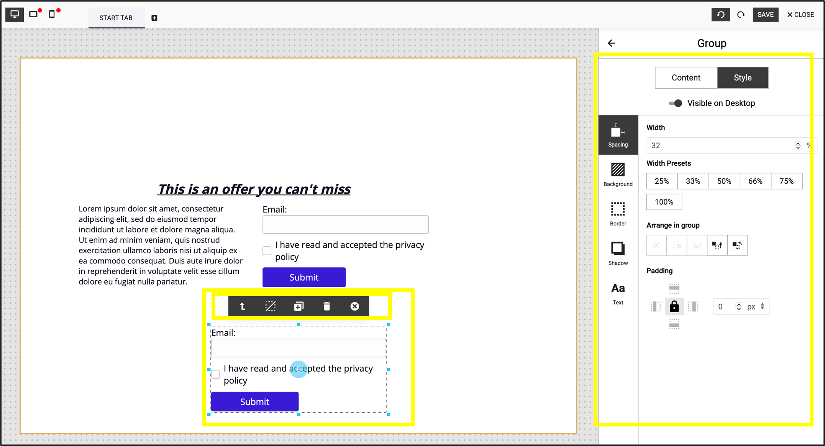Delete selected group with trash icon
This screenshot has width=825, height=446.
(x=326, y=306)
